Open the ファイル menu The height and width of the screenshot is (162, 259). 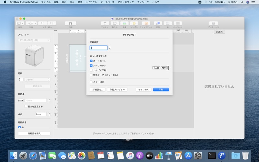click(46, 2)
